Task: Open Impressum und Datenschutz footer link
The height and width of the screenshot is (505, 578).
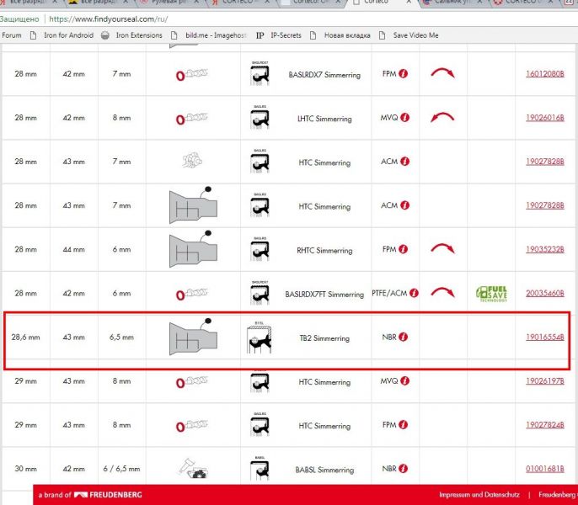Action: coord(479,495)
